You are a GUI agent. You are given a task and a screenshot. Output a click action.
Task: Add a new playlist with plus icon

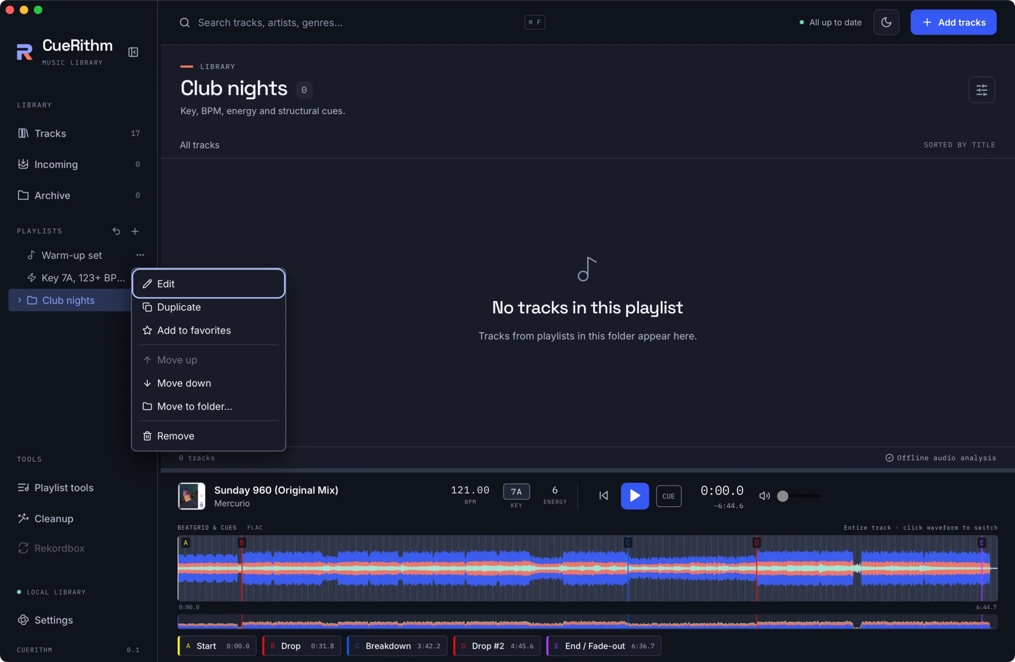pyautogui.click(x=135, y=231)
